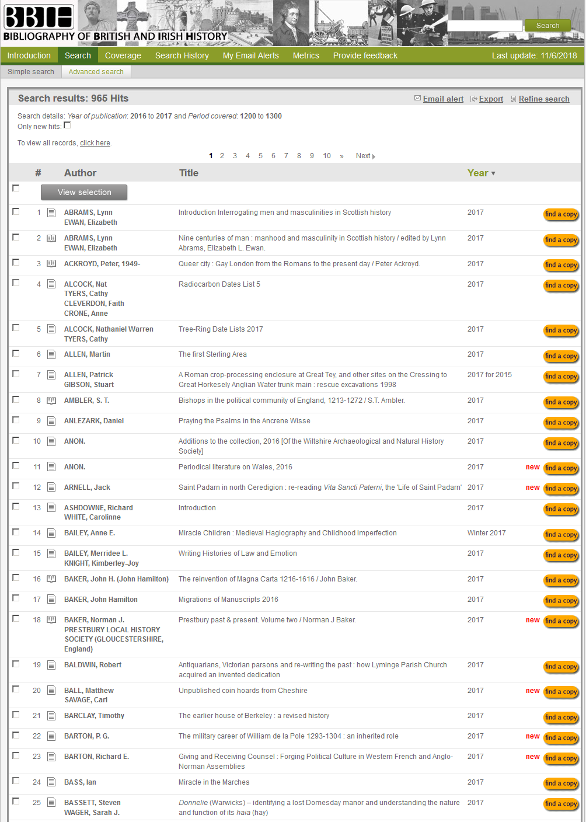Click the header search input field
Image resolution: width=586 pixels, height=822 pixels.
(x=484, y=26)
